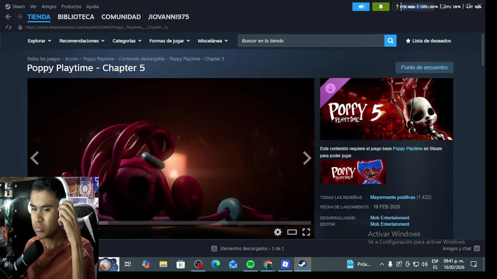
Task: Click the store URL address text
Action: point(97,27)
